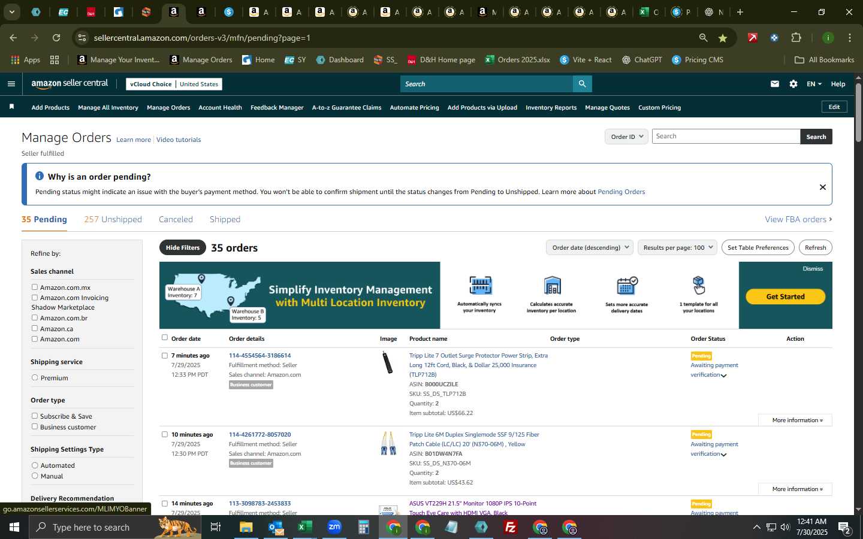Click the yellow Get Started button
Viewport: 863px width, 539px height.
click(x=785, y=296)
